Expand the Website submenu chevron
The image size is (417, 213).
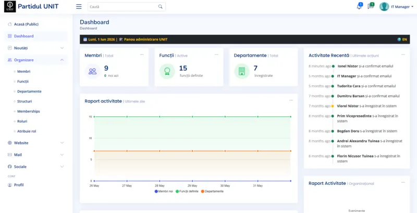click(62, 143)
